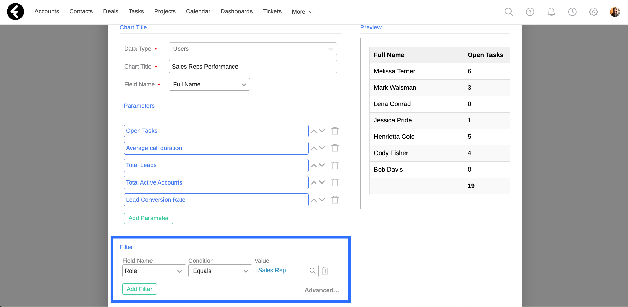This screenshot has height=307, width=628.
Task: Move Lead Conversion Rate down
Action: click(322, 200)
